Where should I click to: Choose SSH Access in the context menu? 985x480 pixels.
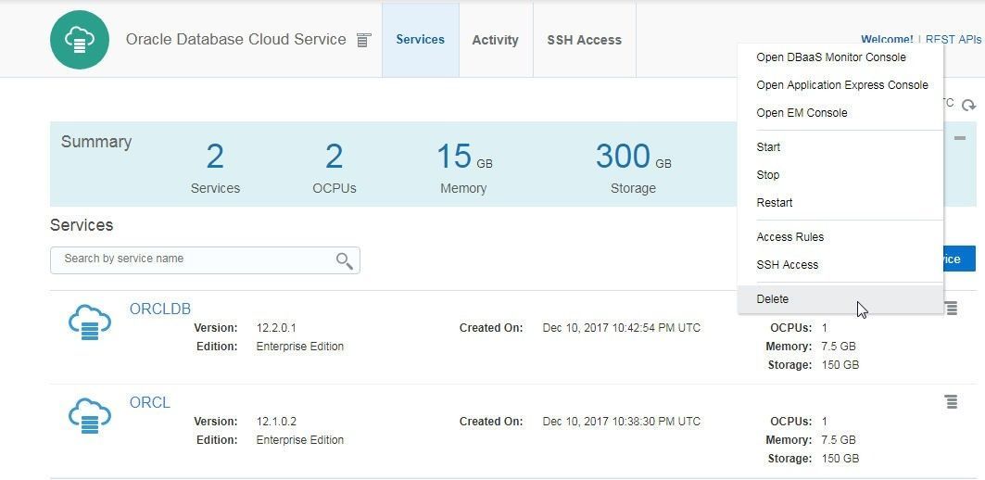coord(840,264)
